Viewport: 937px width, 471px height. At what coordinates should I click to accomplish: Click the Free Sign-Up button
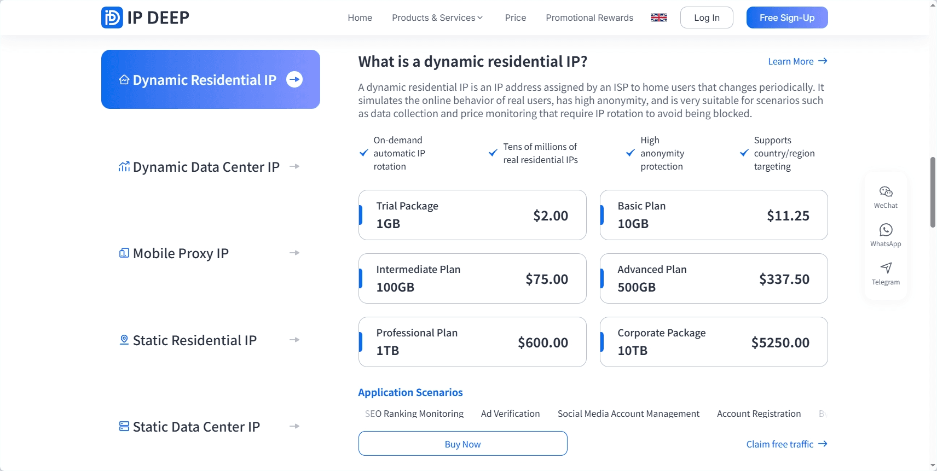coord(786,17)
